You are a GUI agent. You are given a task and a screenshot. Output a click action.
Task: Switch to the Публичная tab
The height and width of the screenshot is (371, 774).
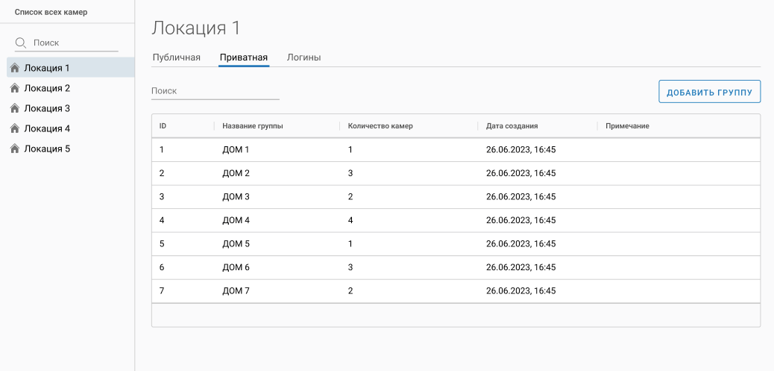176,57
